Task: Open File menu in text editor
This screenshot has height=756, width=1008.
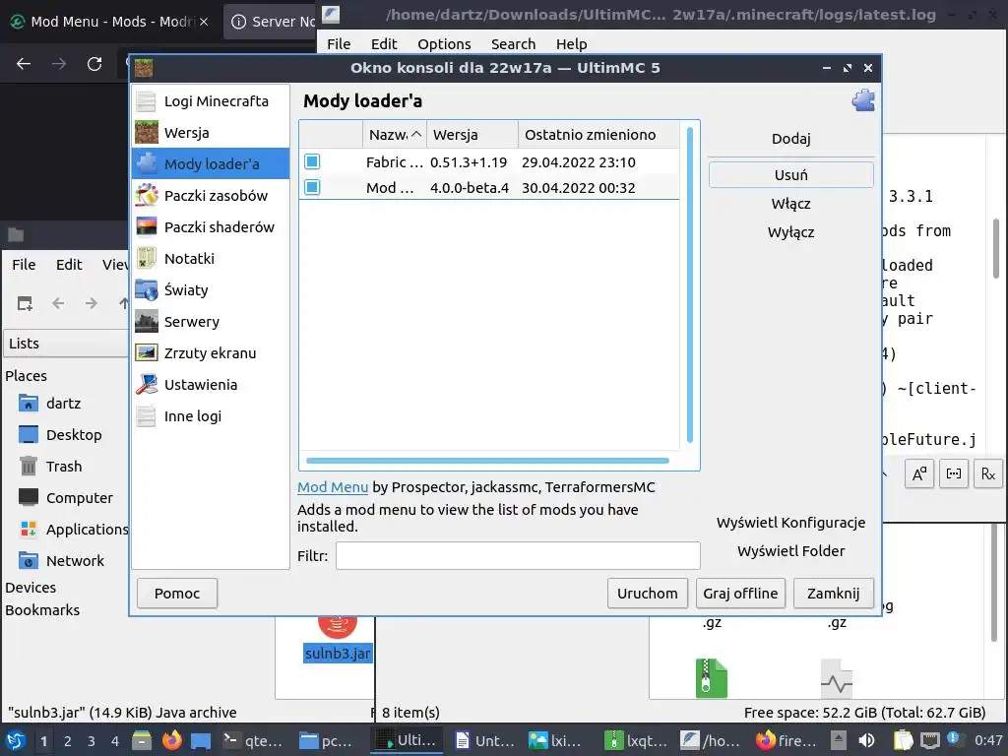Action: [339, 44]
